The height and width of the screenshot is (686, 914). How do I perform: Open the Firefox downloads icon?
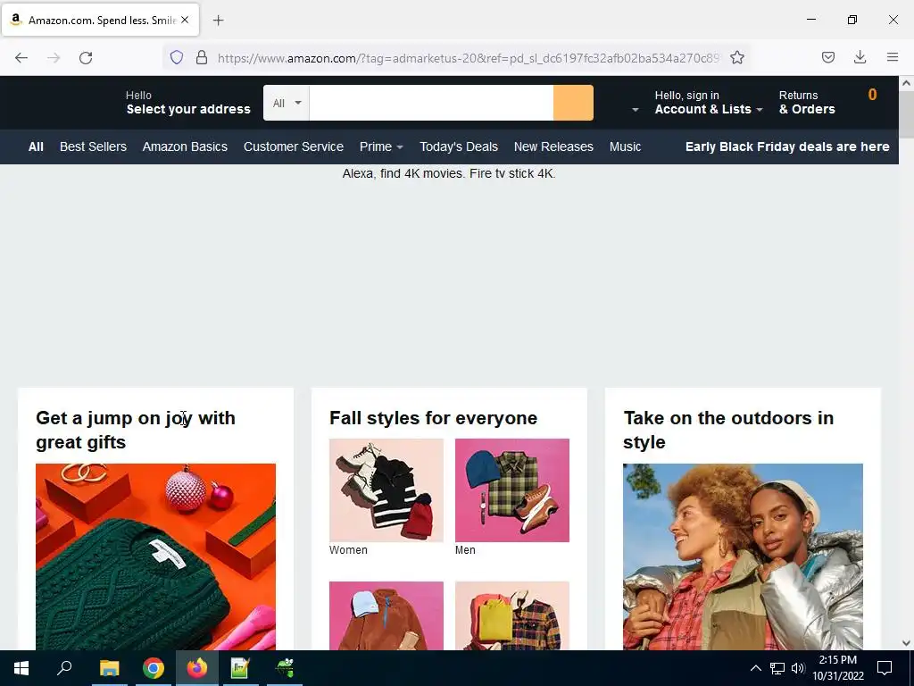tap(860, 57)
